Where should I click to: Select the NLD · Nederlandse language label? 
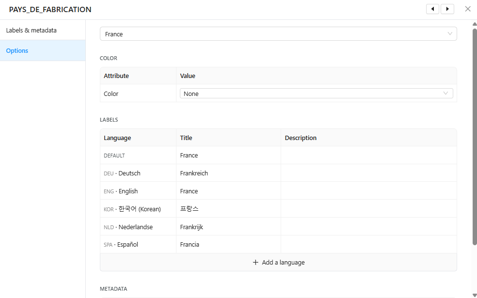tap(128, 227)
